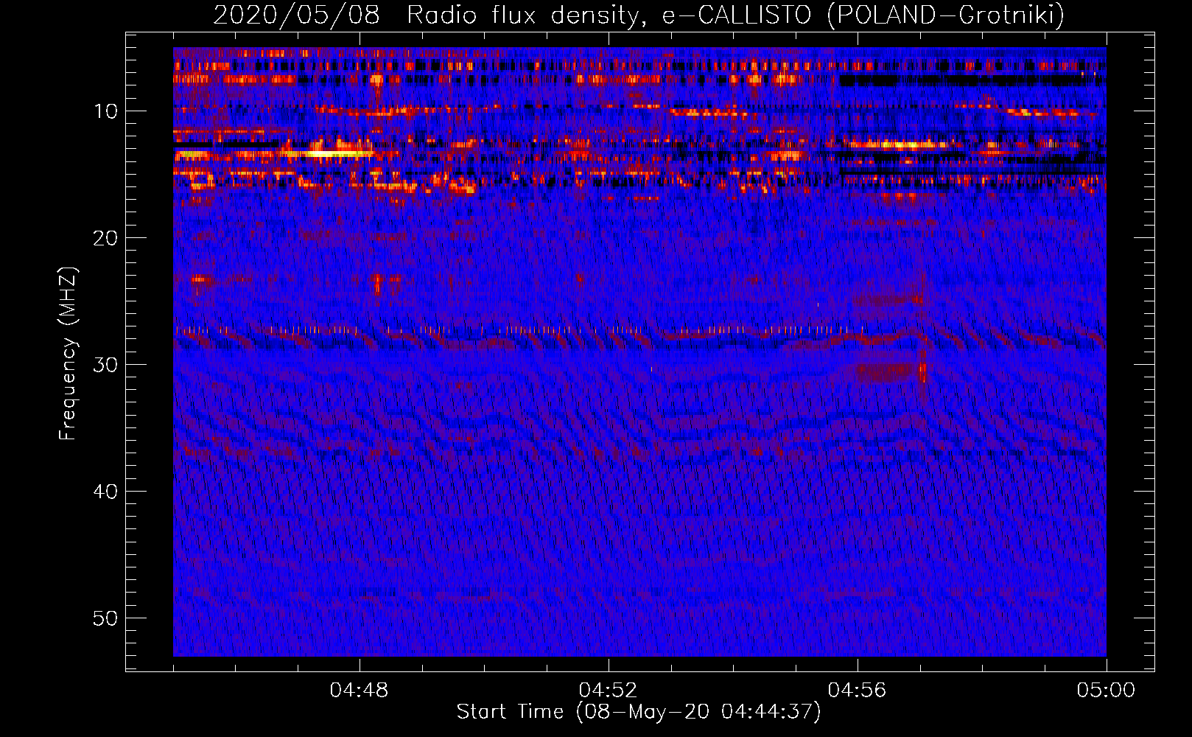This screenshot has height=737, width=1192.
Task: Click the '04:48' time tick label
Action: tap(360, 691)
